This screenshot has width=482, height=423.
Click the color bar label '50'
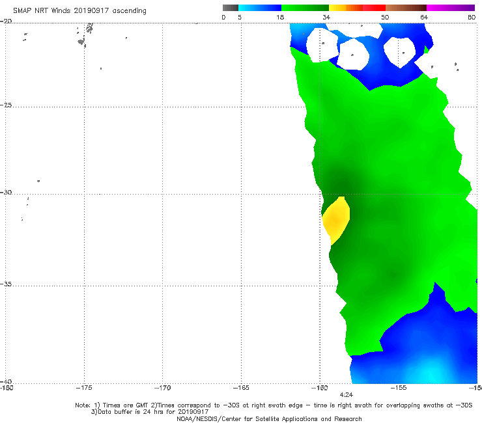(385, 18)
